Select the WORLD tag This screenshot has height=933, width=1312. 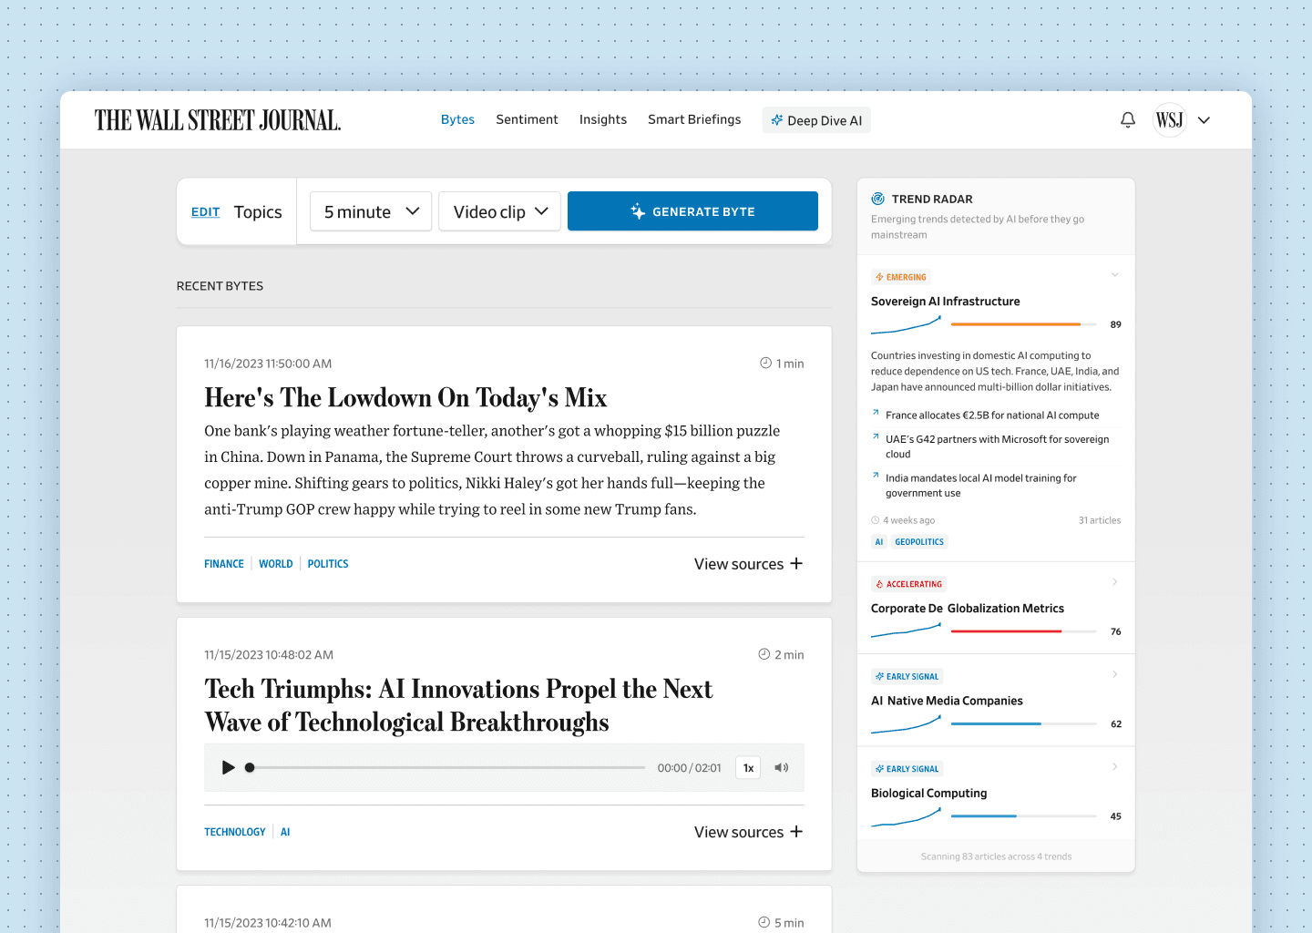coord(276,564)
